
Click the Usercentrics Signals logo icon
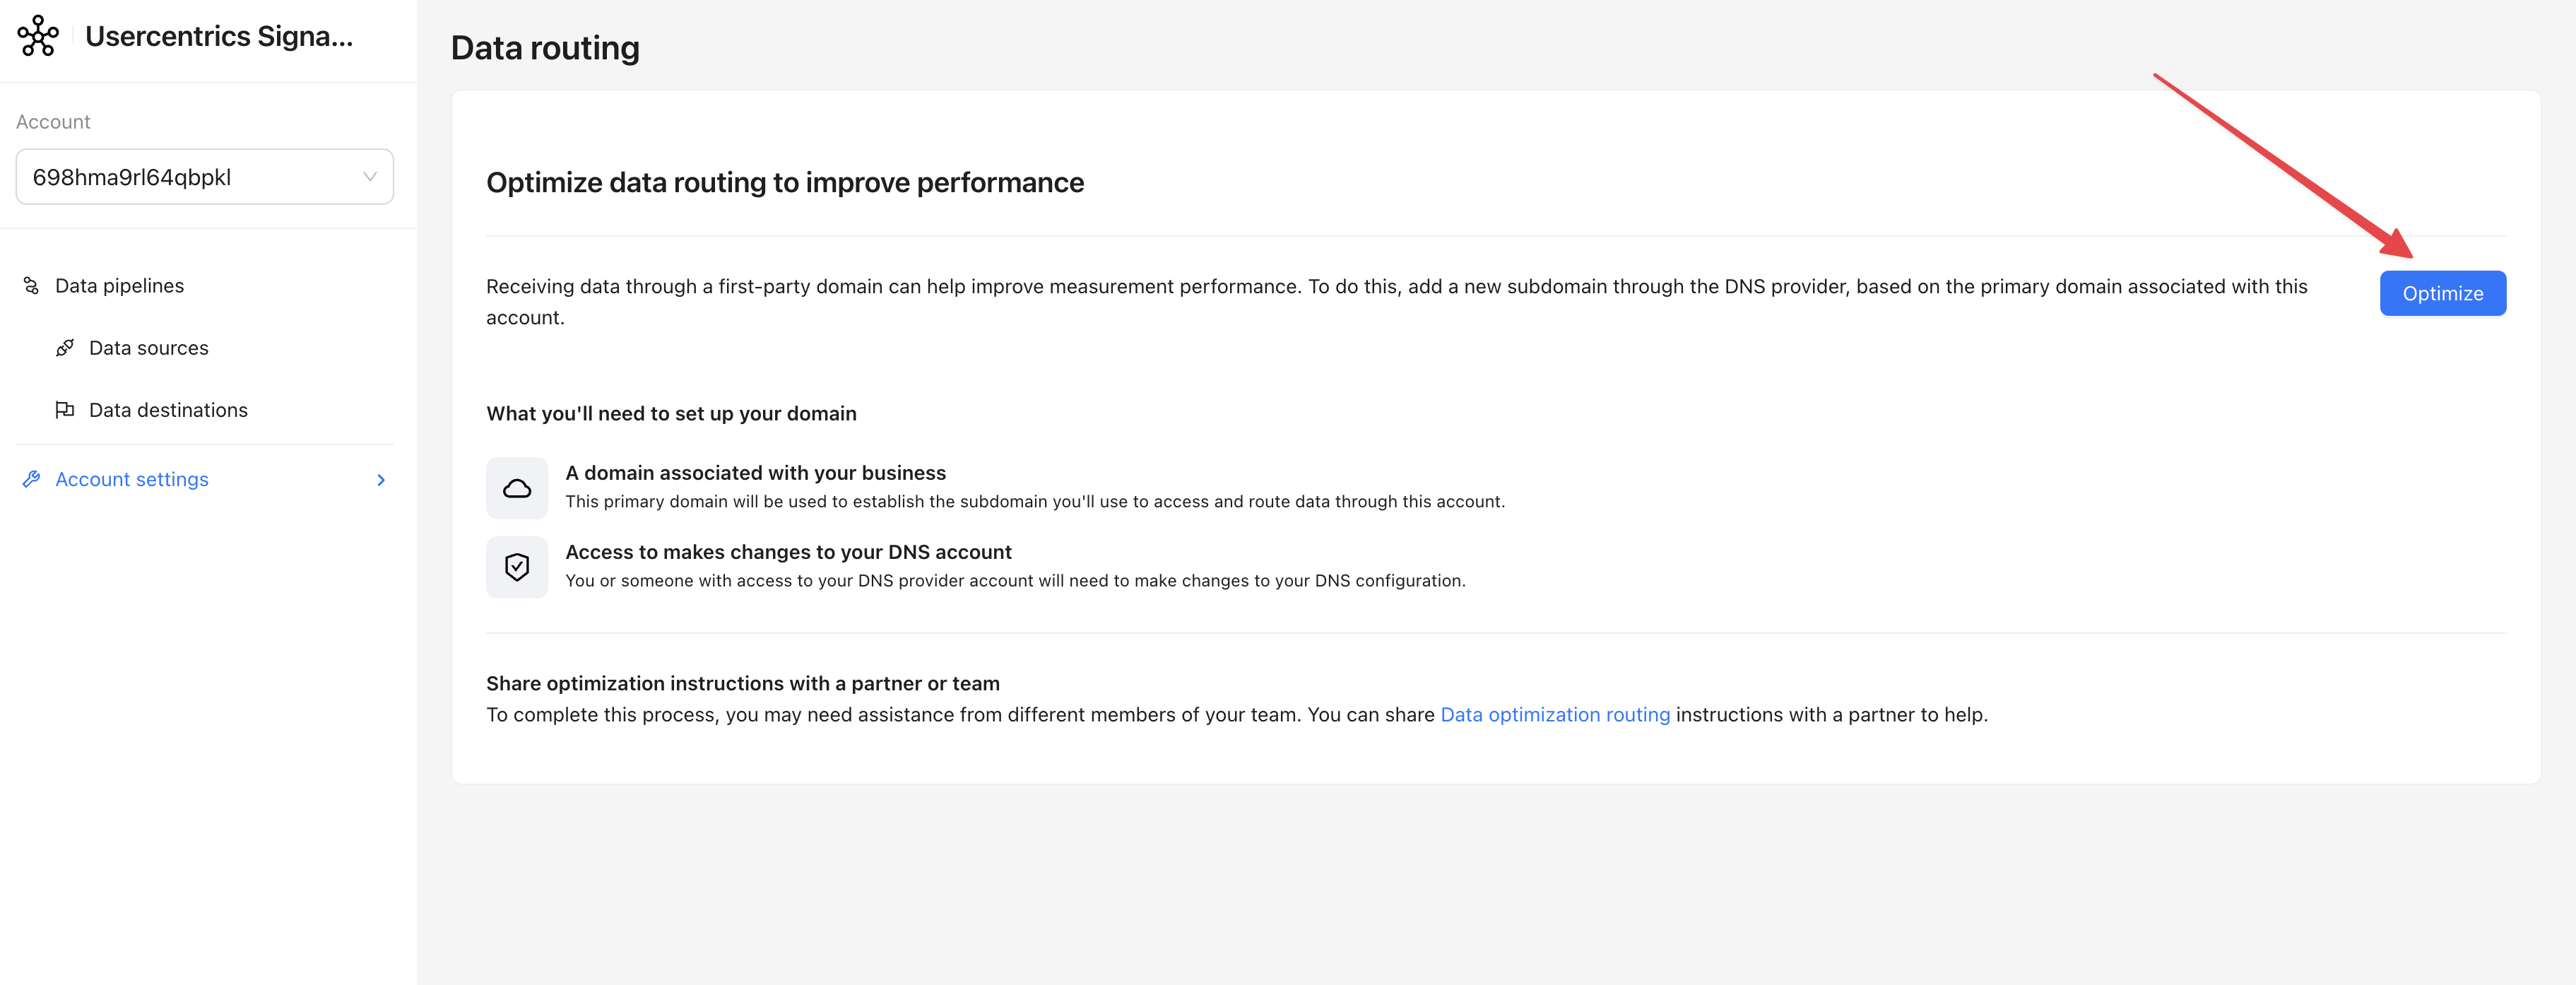click(x=38, y=36)
